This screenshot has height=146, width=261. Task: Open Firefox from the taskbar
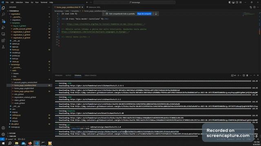30,143
